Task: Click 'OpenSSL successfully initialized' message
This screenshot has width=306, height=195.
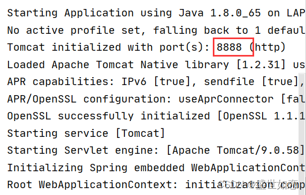Action: (x=109, y=116)
